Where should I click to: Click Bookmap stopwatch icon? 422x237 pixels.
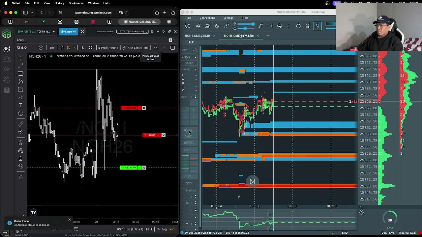tap(298, 26)
